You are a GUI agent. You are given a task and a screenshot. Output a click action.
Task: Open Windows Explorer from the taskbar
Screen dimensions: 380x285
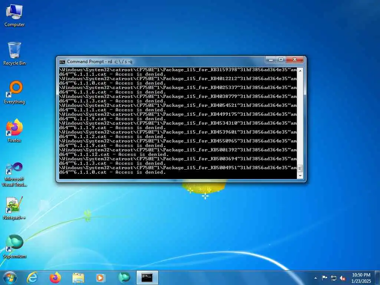coord(78,278)
